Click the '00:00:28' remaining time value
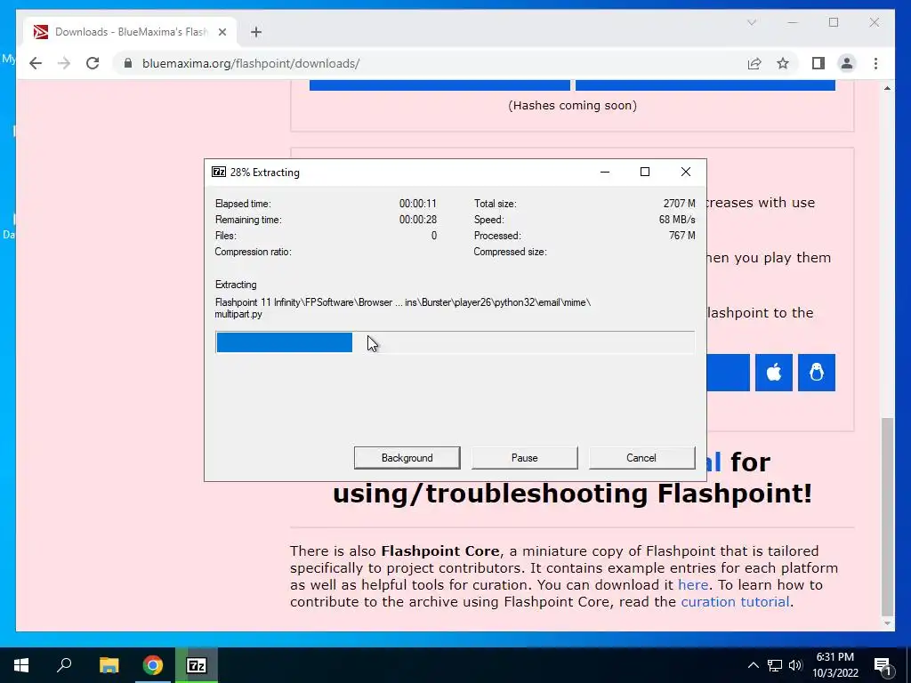911x683 pixels. pyautogui.click(x=418, y=220)
